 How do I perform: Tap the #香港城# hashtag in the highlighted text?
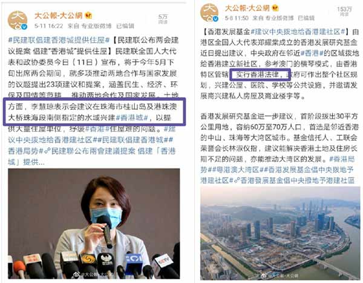(132, 118)
